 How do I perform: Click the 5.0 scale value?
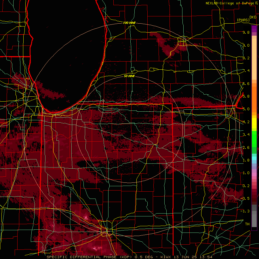click(246, 109)
